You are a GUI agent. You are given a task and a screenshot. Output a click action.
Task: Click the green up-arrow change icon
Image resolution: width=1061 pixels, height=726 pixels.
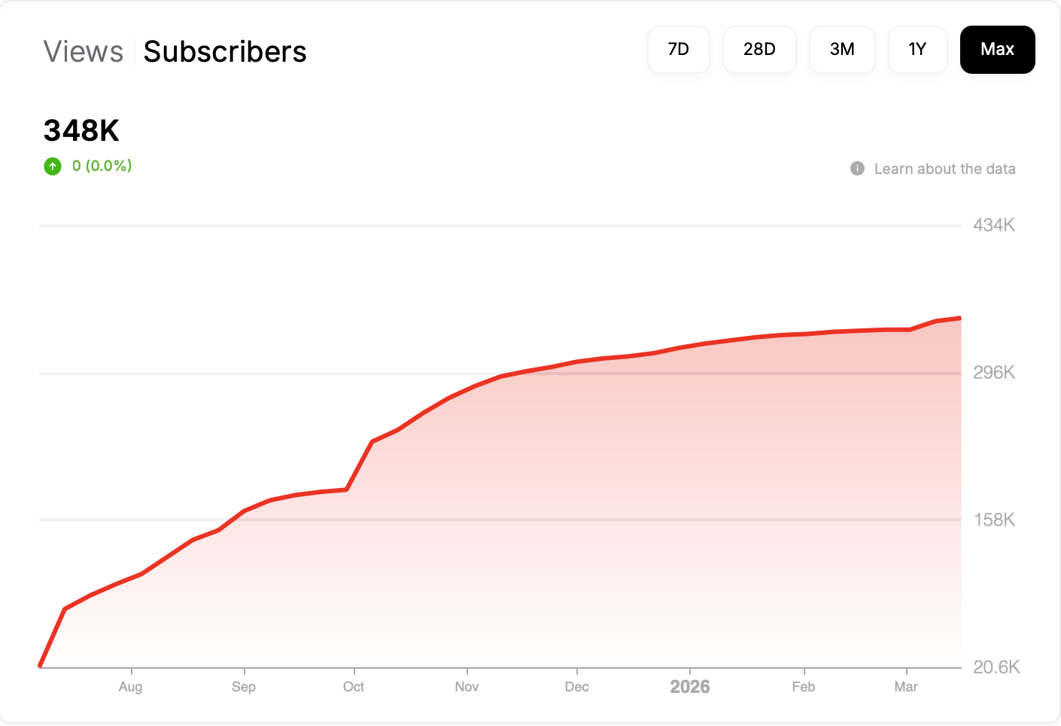53,166
